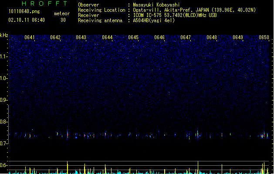Click the Receiving Location label

coord(101,10)
